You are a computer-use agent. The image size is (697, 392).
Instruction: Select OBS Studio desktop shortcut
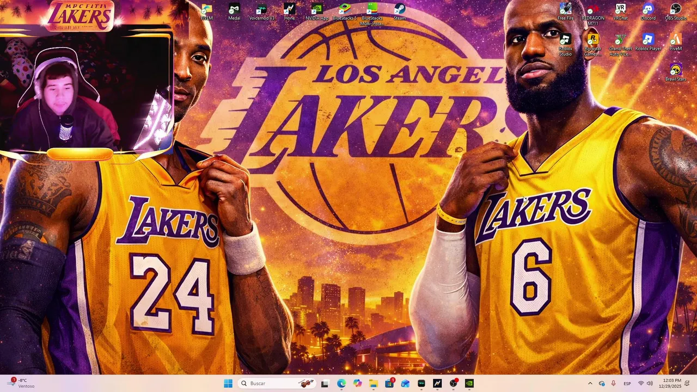pos(676,12)
